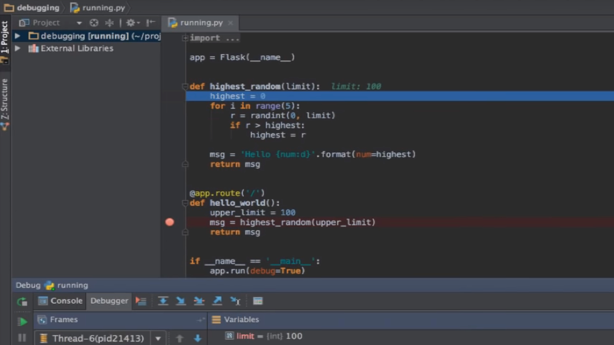This screenshot has height=345, width=614.
Task: Hide the Project tool window
Action: tap(150, 23)
